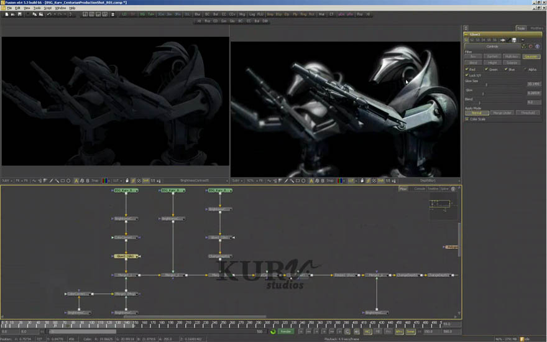Add a Loader with the LD tool button
547x342 pixels.
(124, 14)
